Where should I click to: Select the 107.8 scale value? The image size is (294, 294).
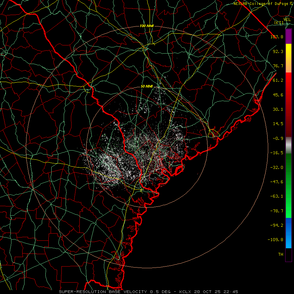click(277, 37)
